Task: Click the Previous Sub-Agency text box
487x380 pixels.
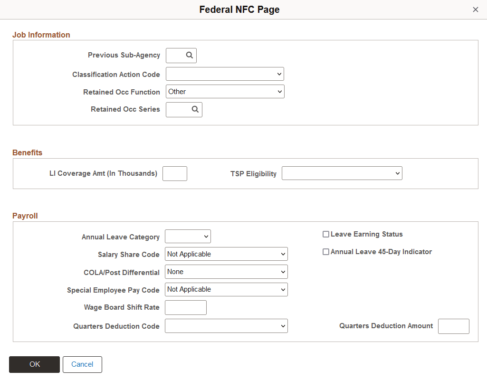Action: pyautogui.click(x=177, y=55)
